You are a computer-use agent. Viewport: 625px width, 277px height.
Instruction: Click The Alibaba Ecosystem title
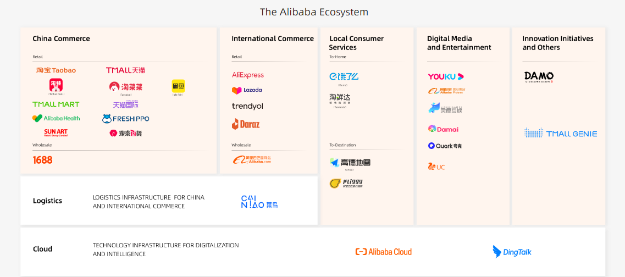[314, 12]
